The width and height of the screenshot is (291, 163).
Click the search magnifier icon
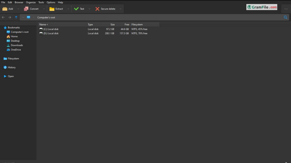pos(286,17)
